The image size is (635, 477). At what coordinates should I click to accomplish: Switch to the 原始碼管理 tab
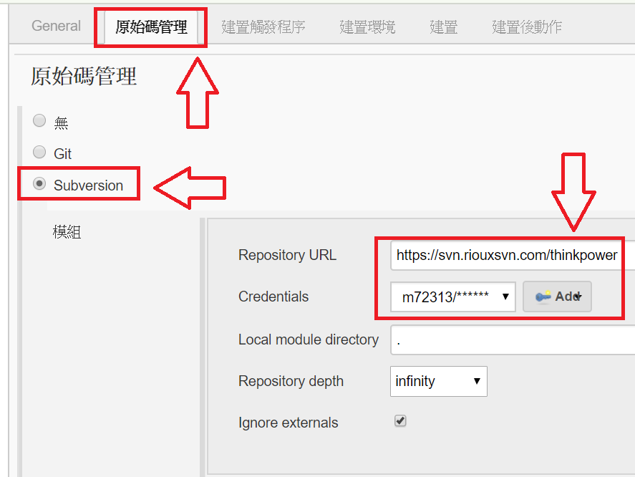point(150,26)
